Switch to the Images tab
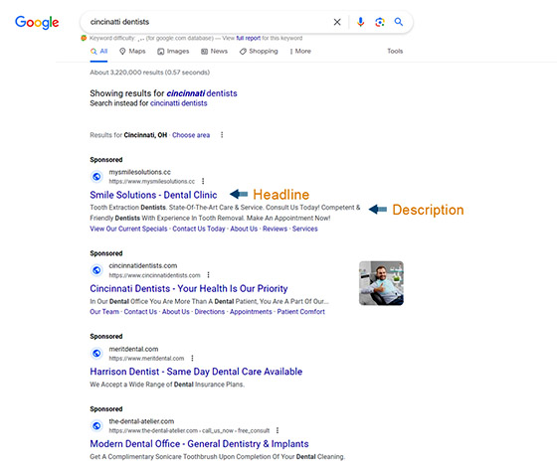The height and width of the screenshot is (467, 557). coord(173,51)
